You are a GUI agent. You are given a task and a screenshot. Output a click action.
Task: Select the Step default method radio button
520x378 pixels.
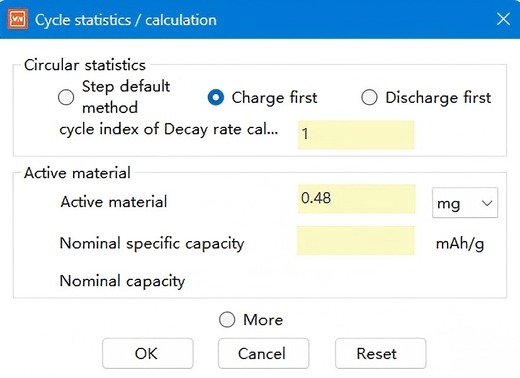click(x=65, y=97)
